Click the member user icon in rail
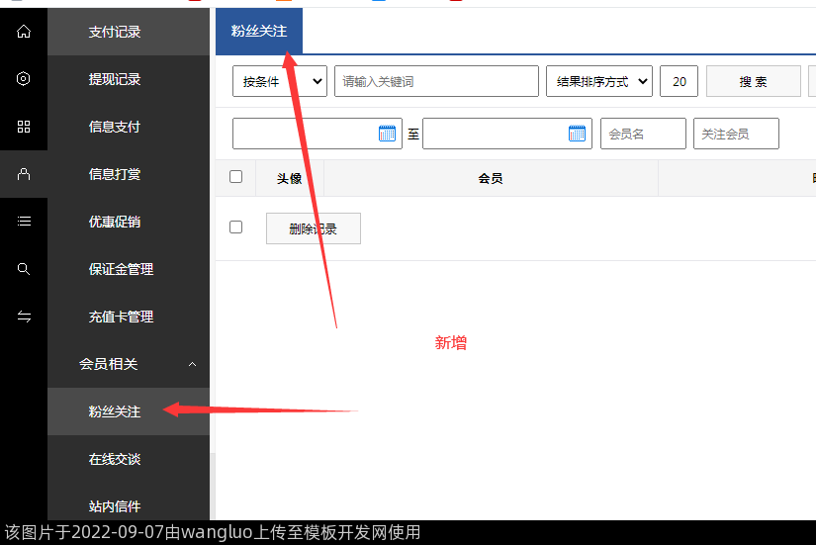 24,174
